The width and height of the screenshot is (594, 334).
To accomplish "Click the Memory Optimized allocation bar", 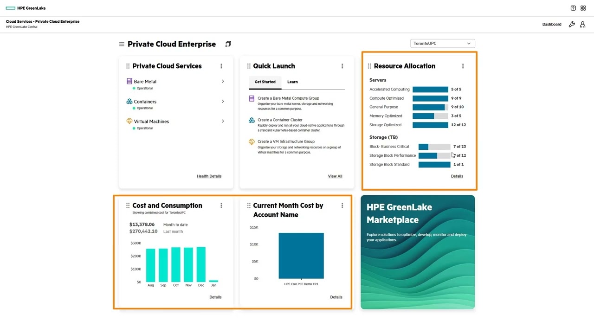I will coord(430,116).
